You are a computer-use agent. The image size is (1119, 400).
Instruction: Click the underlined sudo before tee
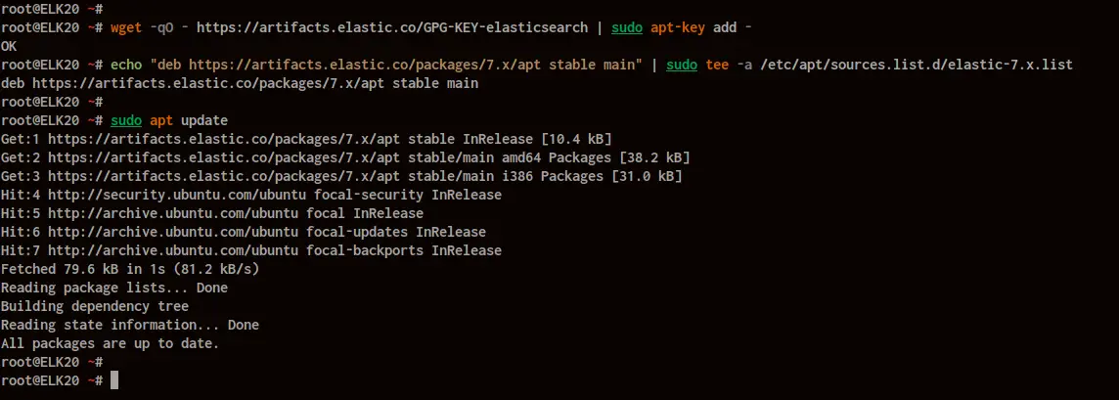tap(682, 65)
